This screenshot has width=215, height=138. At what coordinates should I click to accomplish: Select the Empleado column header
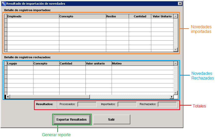[x=33, y=16]
